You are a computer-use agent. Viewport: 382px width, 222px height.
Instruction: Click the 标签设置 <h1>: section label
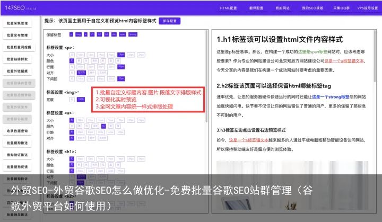62,152
